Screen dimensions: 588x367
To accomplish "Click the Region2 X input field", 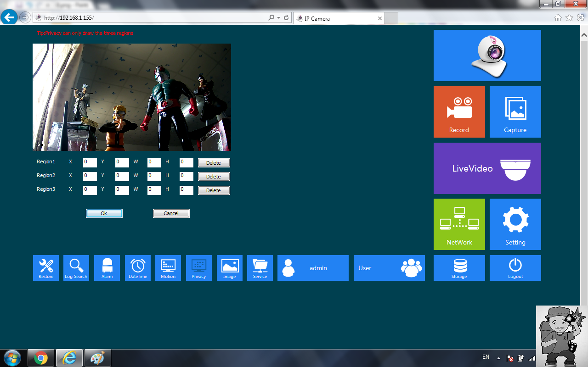I will [90, 176].
